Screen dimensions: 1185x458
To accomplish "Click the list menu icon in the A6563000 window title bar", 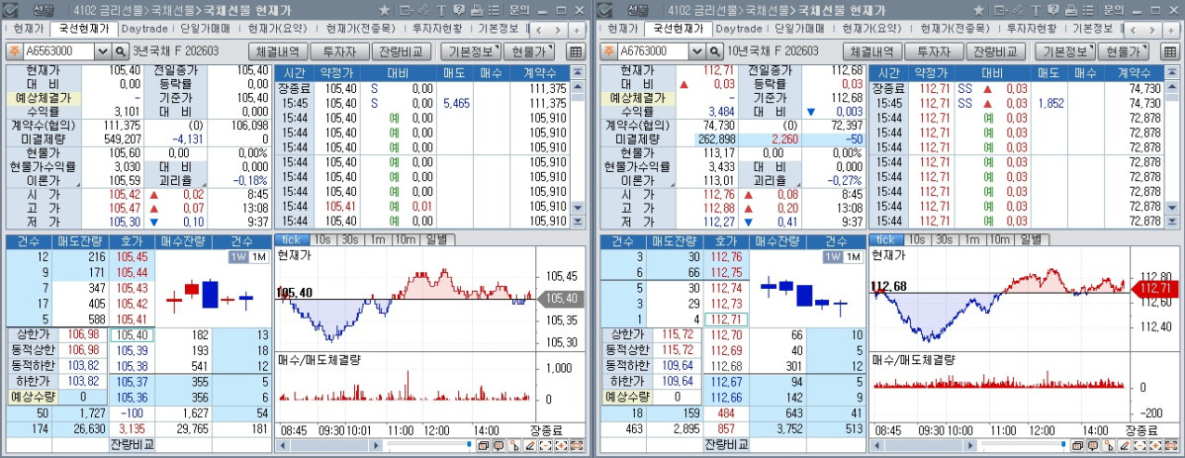I will click(494, 10).
